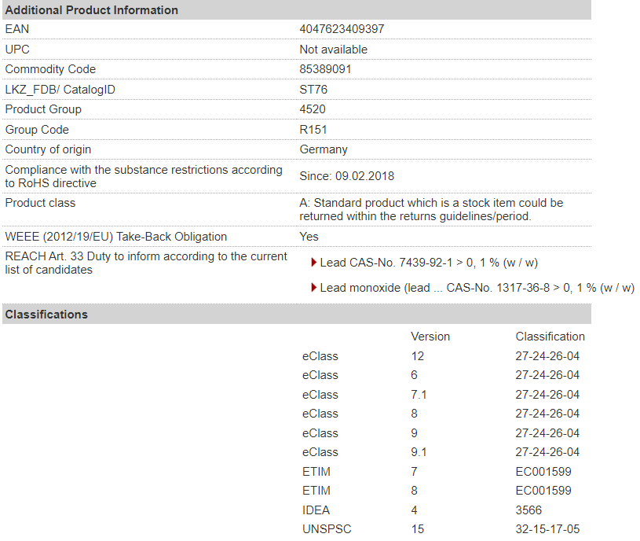
Task: Click the "Product Group" field label
Action: click(x=43, y=109)
